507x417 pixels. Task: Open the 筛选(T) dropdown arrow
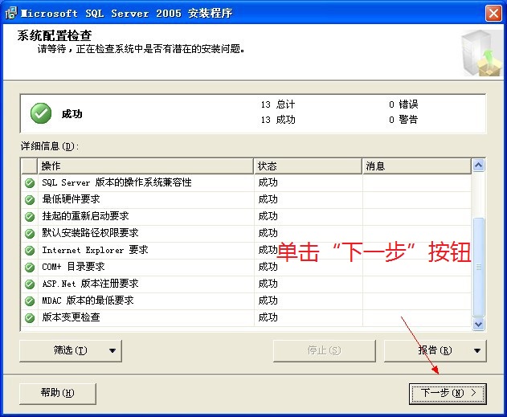[112, 350]
